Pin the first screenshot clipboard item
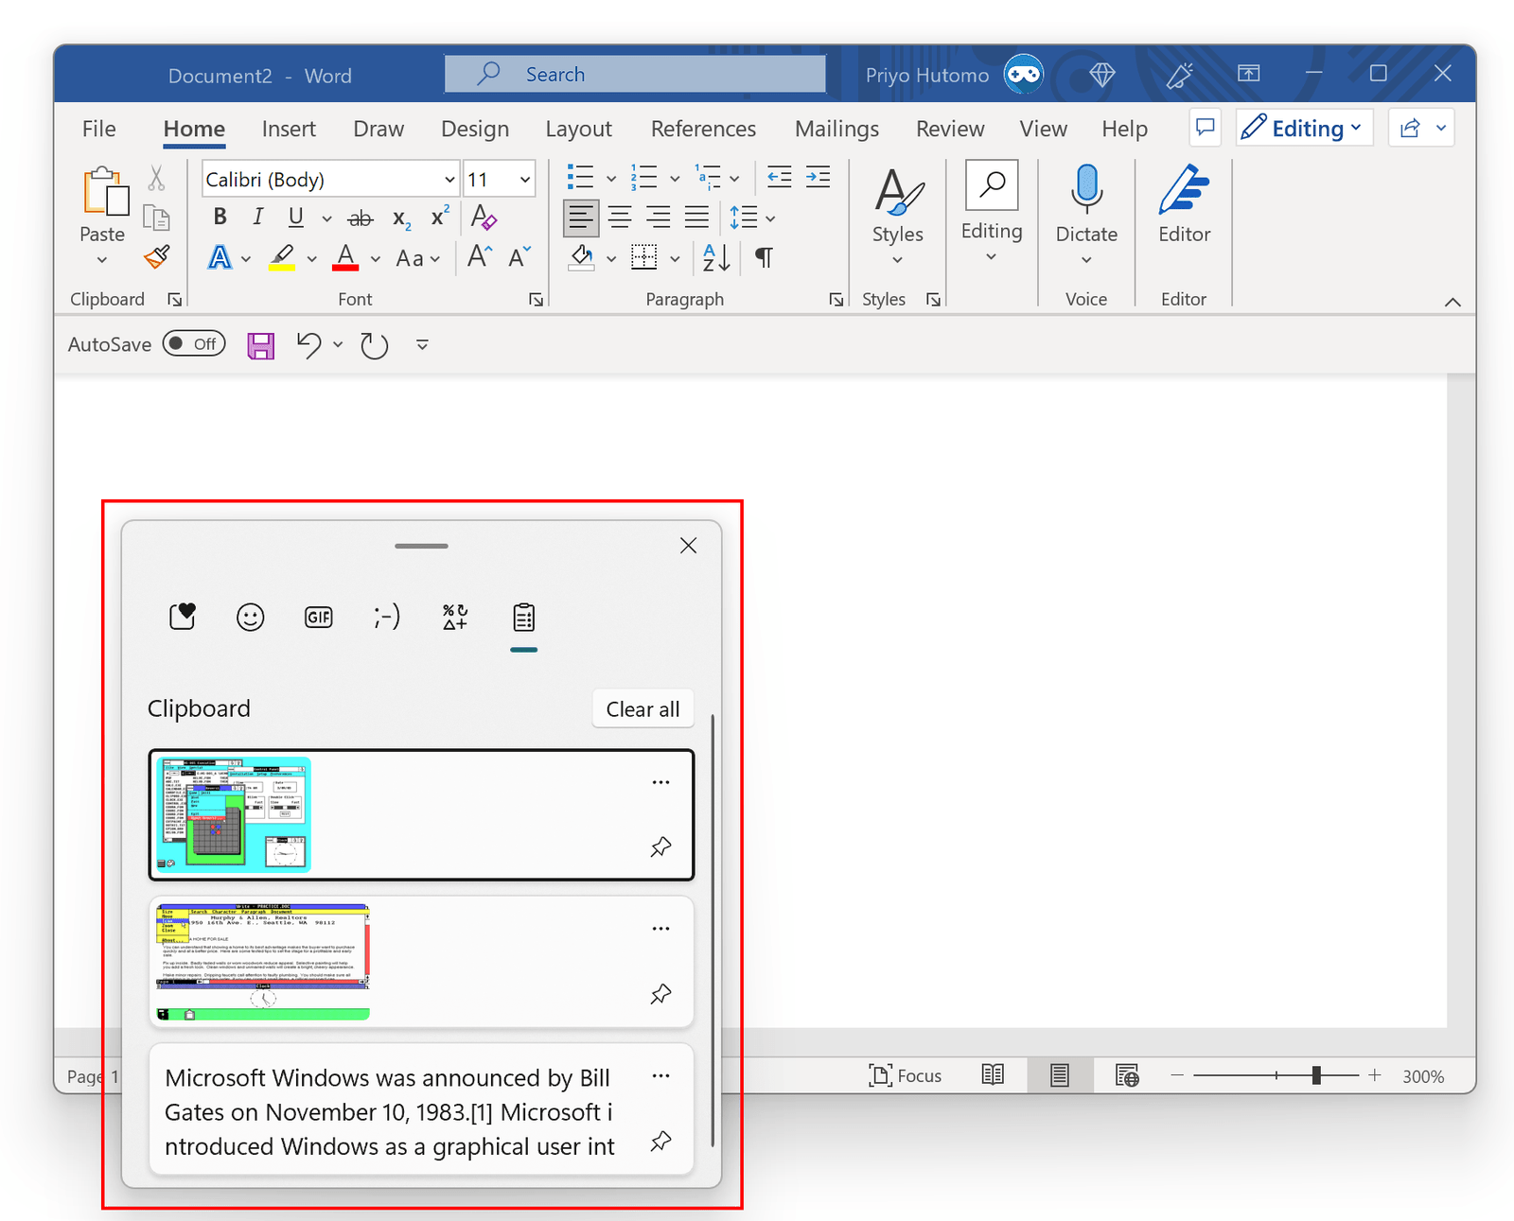 (x=660, y=846)
